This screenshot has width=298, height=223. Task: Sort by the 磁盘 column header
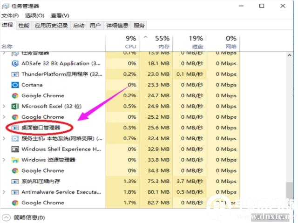coord(190,43)
